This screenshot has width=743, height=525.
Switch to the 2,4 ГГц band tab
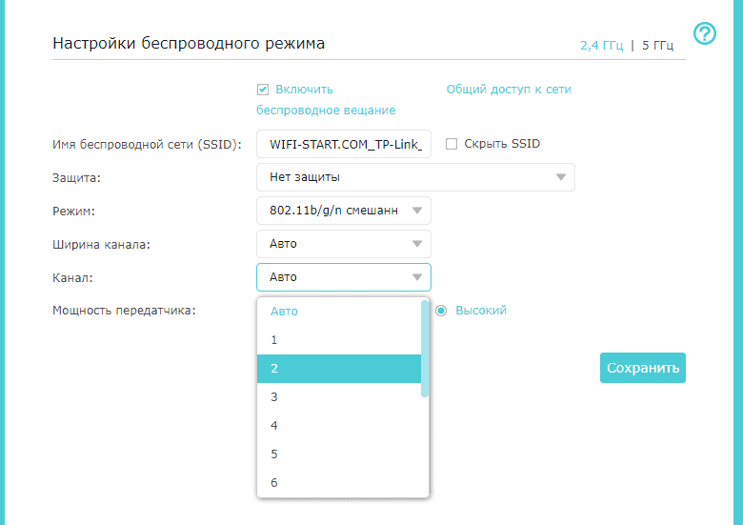point(601,46)
